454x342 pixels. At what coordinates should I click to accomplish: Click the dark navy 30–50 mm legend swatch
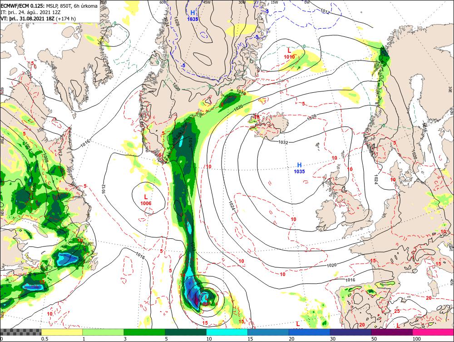click(350, 332)
